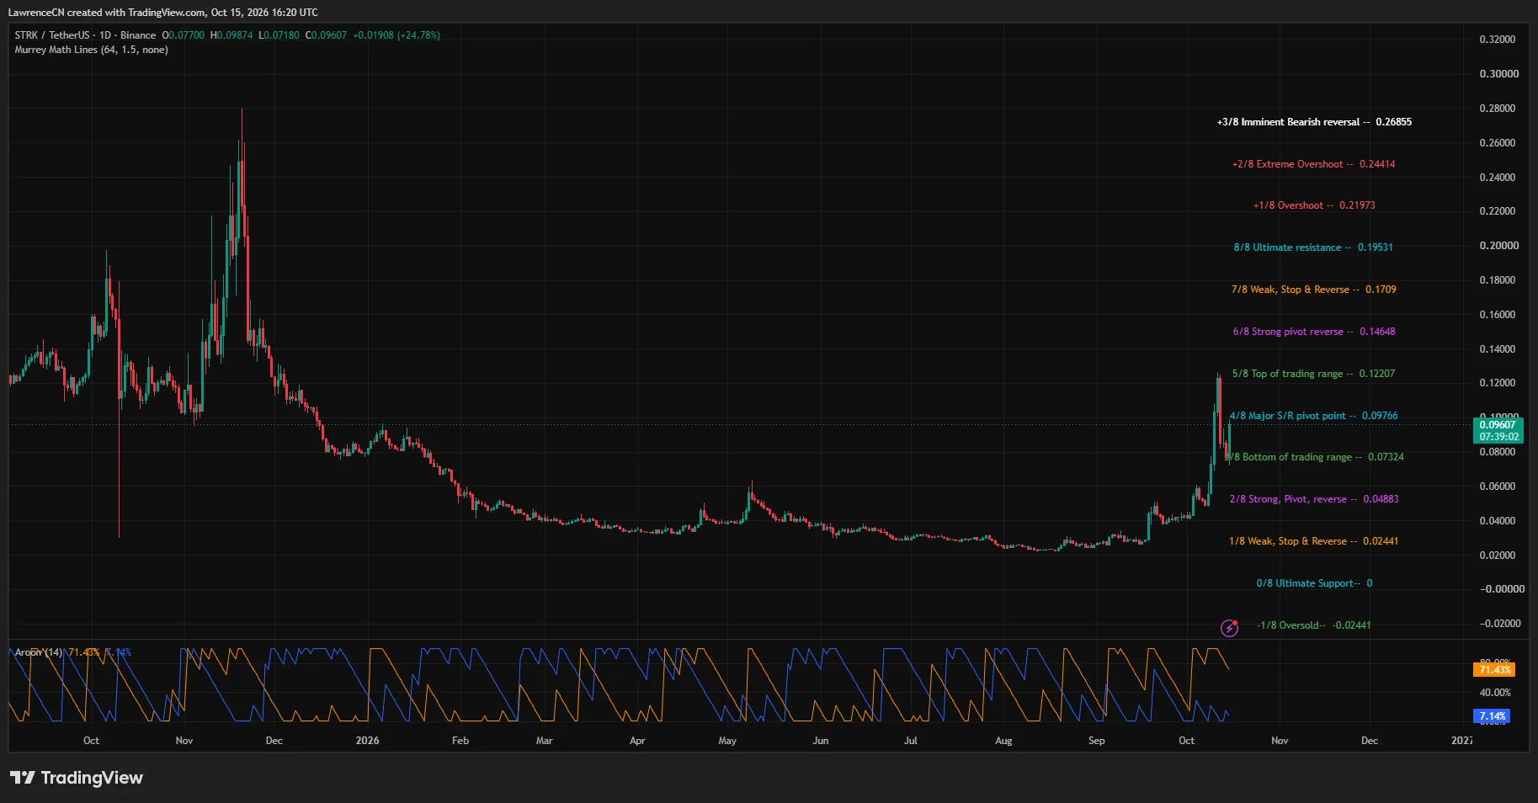This screenshot has width=1538, height=803.
Task: Click the +2/8 Extreme Overshoot label
Action: (1313, 164)
